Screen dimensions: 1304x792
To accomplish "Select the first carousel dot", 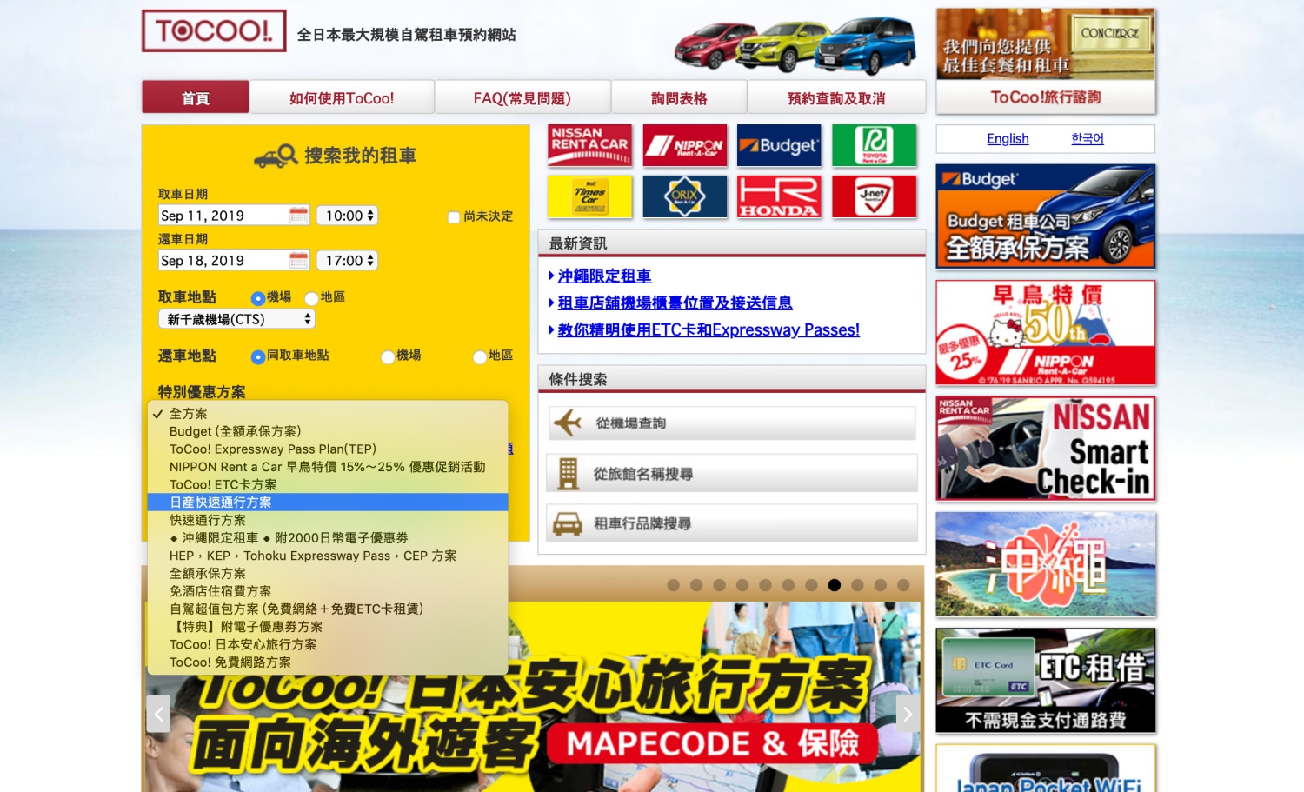I will click(673, 585).
